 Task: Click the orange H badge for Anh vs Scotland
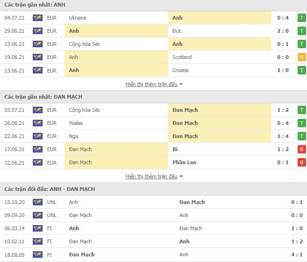coord(302,57)
